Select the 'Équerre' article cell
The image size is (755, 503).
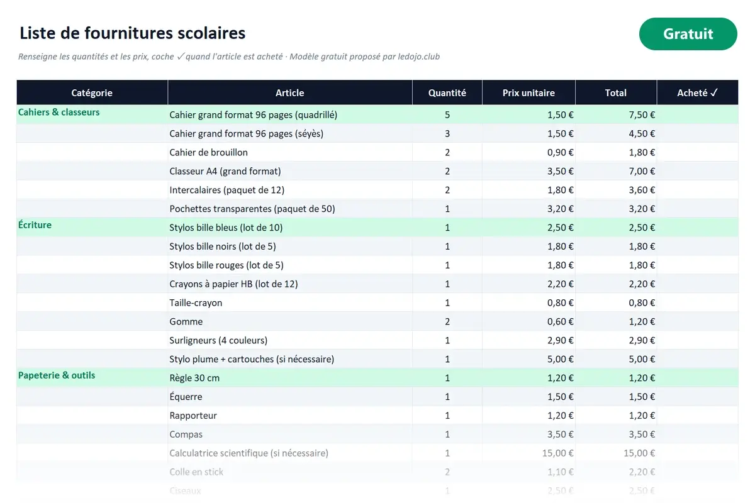(290, 396)
